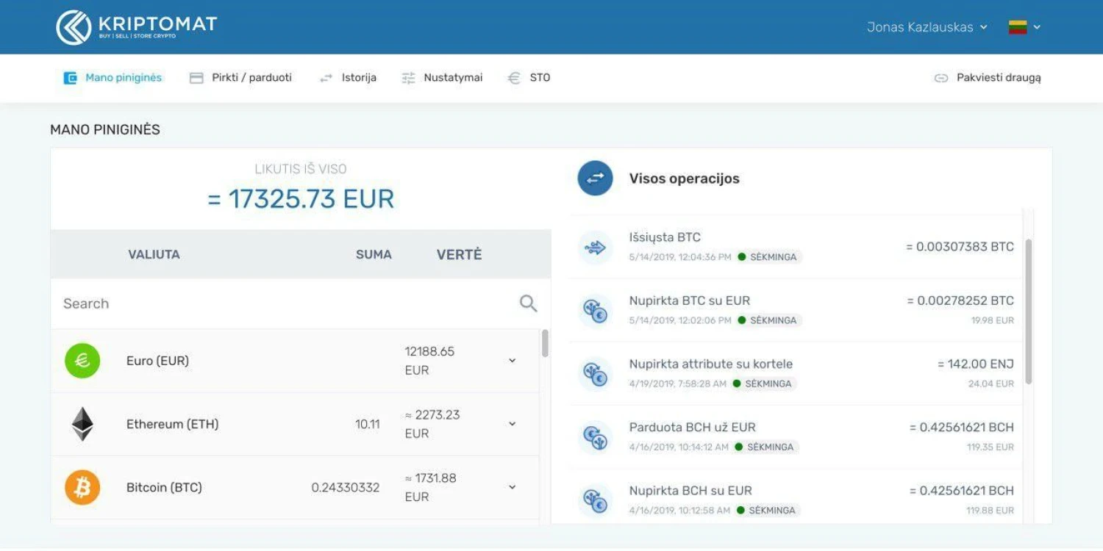Expand the Bitcoin (BTC) wallet row
The image size is (1103, 551).
point(513,487)
